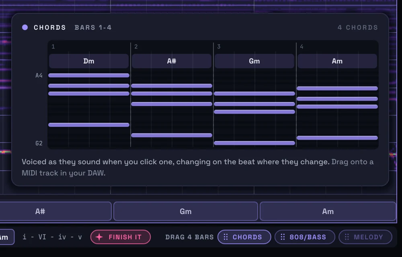Image resolution: width=402 pixels, height=257 pixels.
Task: Click the FINISH IT button
Action: coord(121,237)
